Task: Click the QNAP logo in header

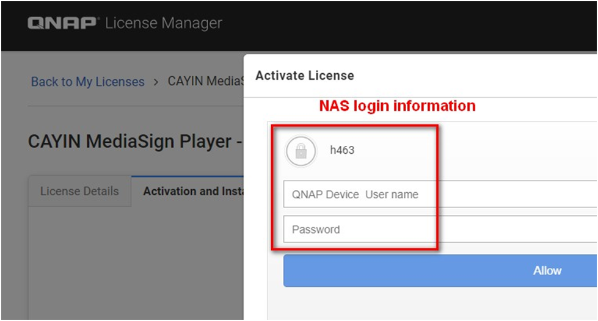Action: pyautogui.click(x=64, y=24)
